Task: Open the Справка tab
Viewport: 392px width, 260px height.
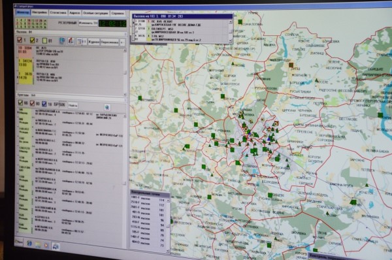Action: click(x=118, y=13)
